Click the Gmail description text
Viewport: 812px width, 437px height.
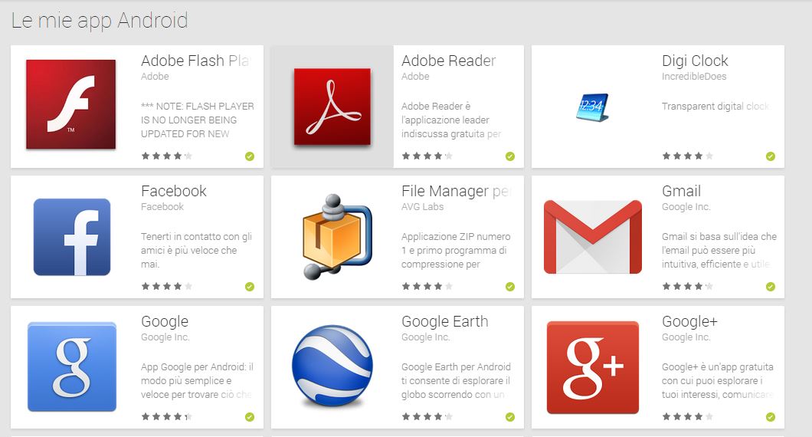719,251
